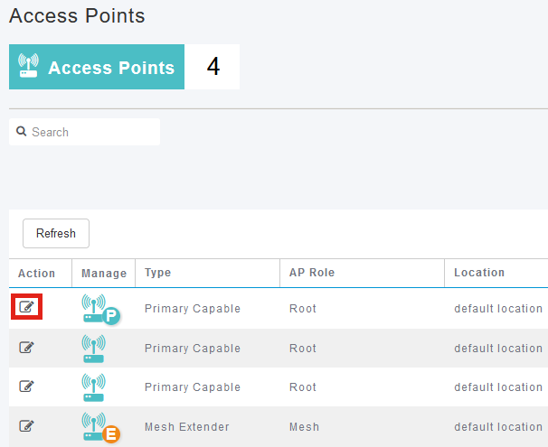The height and width of the screenshot is (447, 548).
Task: Click the Refresh button
Action: tap(56, 234)
